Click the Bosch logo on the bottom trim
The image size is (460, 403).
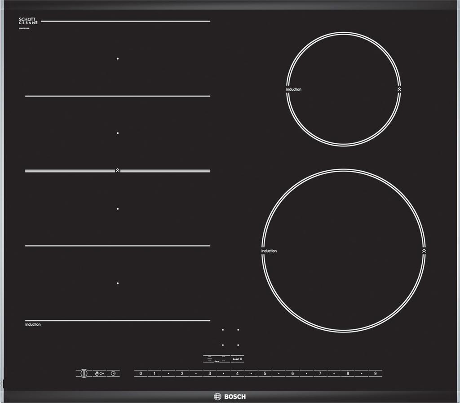tap(230, 396)
